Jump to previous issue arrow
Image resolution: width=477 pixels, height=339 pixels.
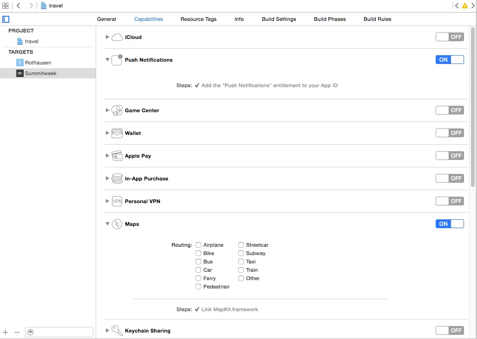point(457,6)
